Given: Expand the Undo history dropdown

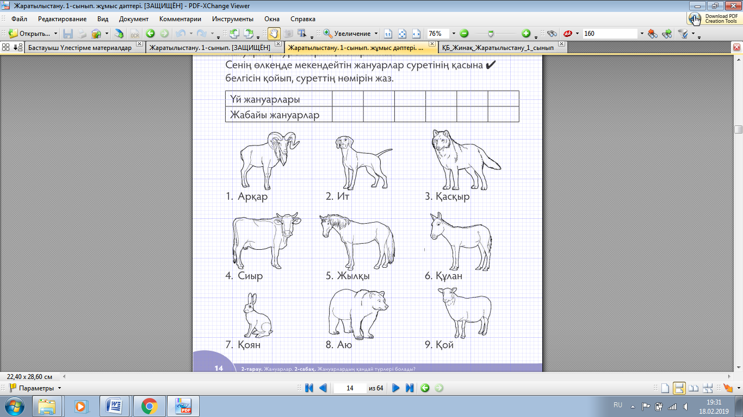Looking at the screenshot, I should coord(191,34).
